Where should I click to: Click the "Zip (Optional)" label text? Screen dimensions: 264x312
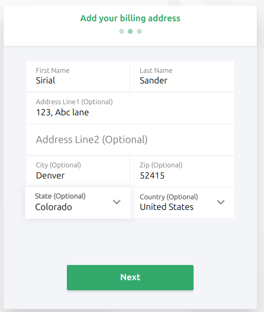point(161,165)
